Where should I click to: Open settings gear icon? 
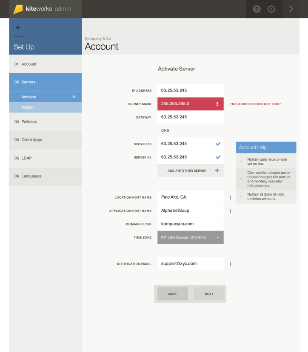271,9
